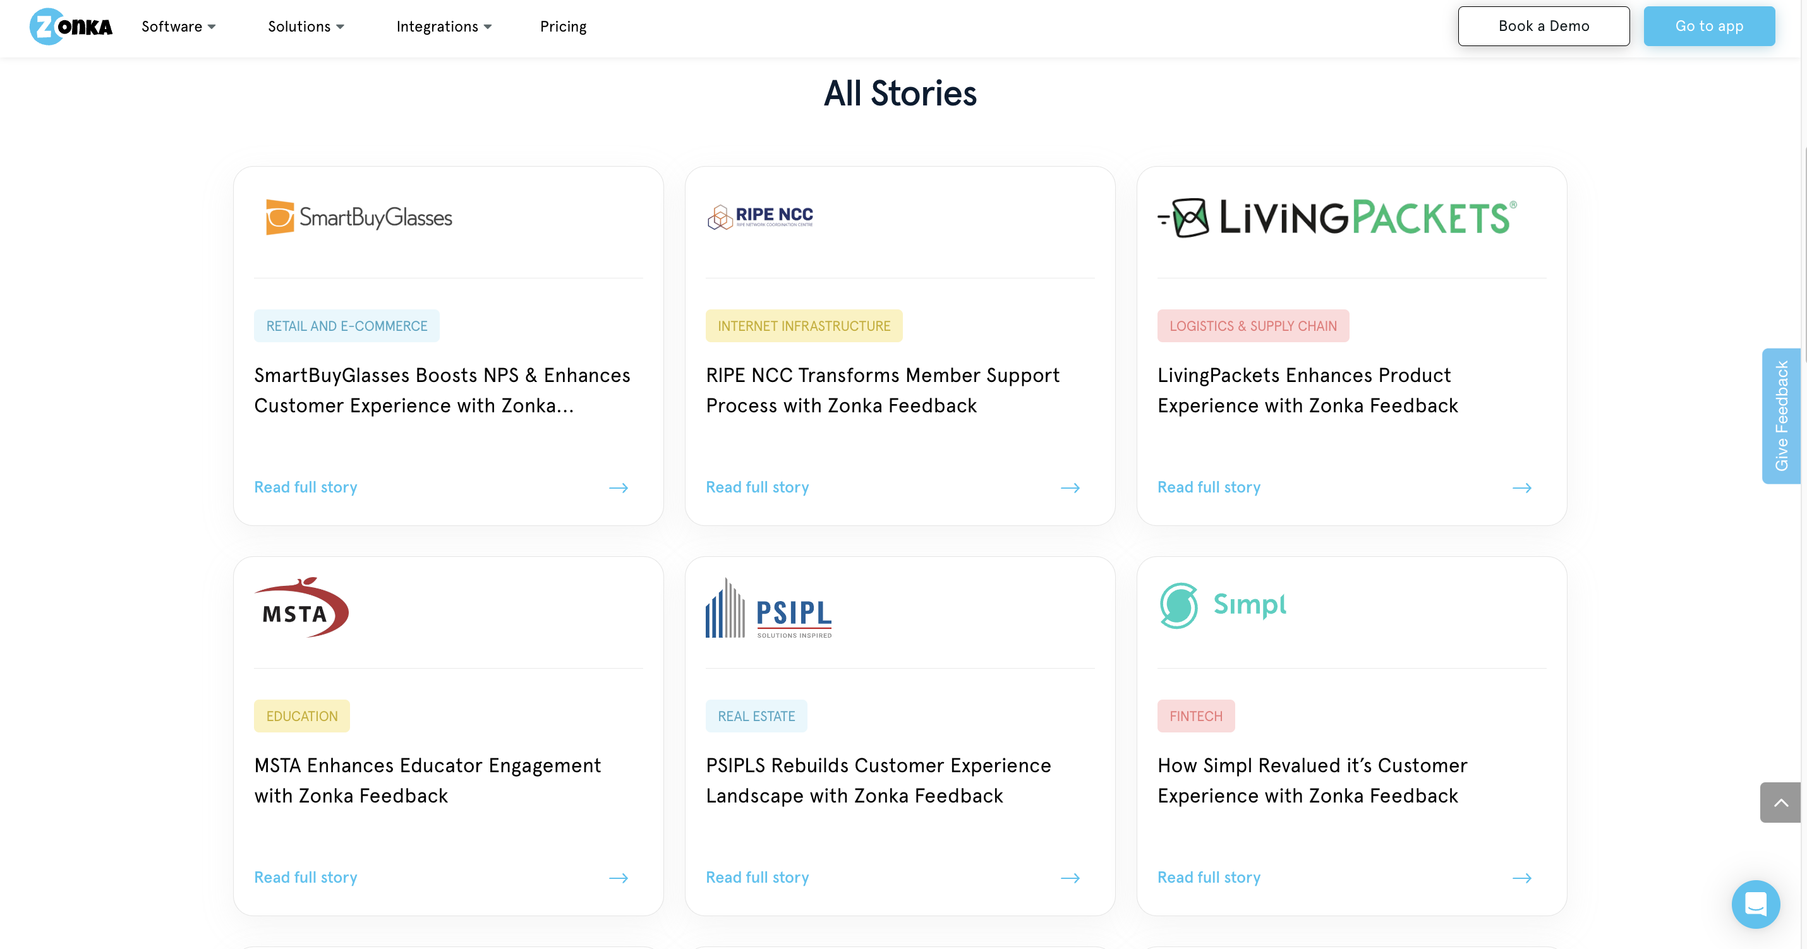Click the arrow icon on MSTA card
Screen dimensions: 1807x949
tap(618, 878)
